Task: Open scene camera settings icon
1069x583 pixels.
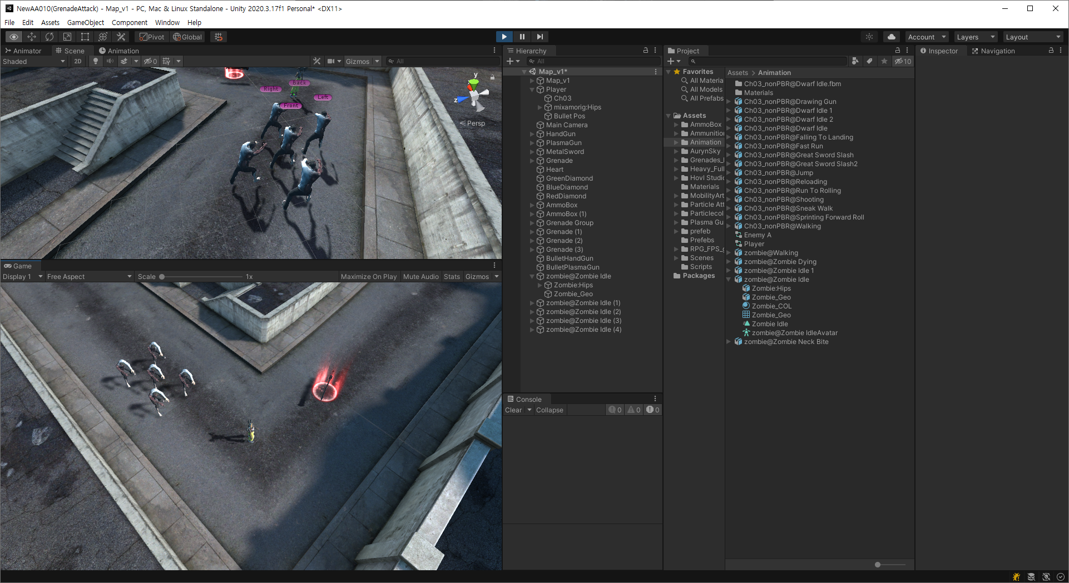Action: tap(331, 61)
